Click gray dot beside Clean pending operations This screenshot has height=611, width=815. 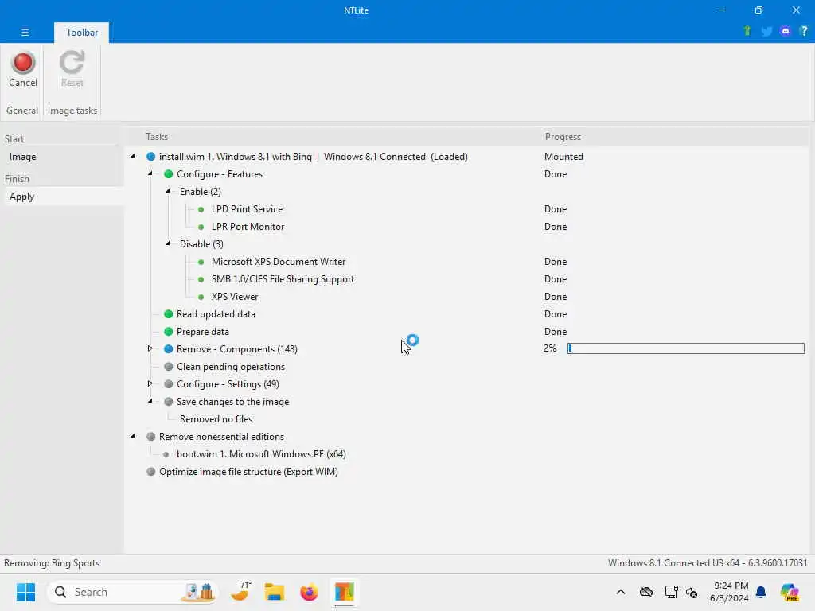pyautogui.click(x=169, y=366)
